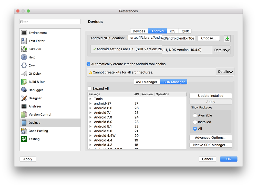Open the Qt Quick settings icon
The image size is (257, 187).
pos(24,74)
